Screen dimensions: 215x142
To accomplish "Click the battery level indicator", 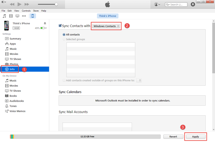I will pos(43,28).
